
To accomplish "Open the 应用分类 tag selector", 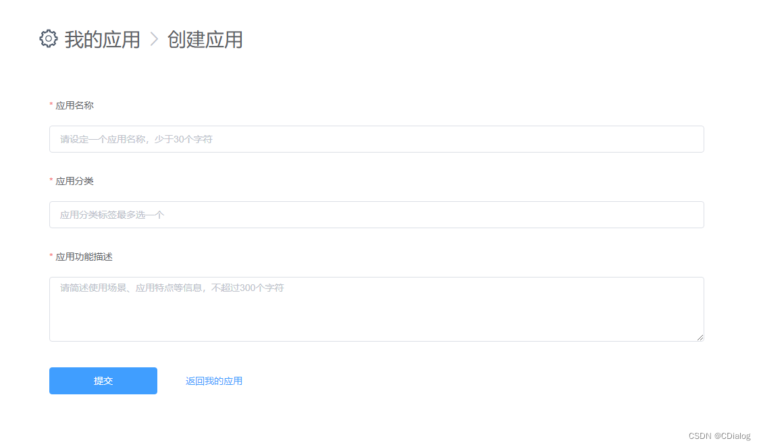I will [377, 215].
